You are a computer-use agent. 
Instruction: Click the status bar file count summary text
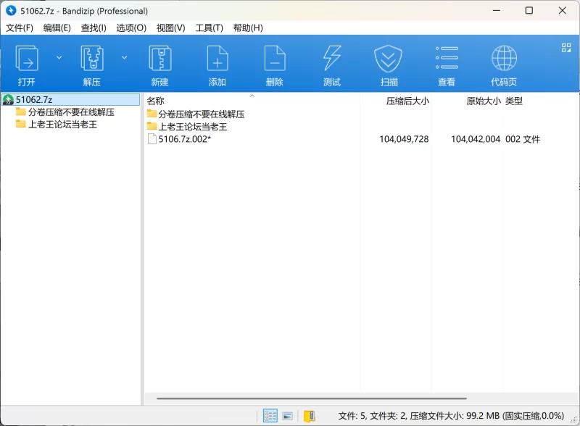451,416
